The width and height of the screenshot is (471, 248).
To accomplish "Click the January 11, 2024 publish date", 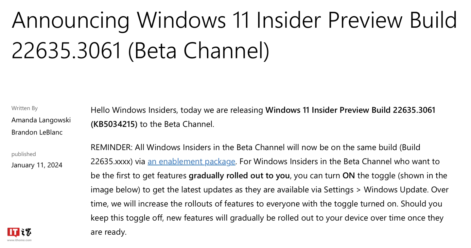I will pos(37,165).
